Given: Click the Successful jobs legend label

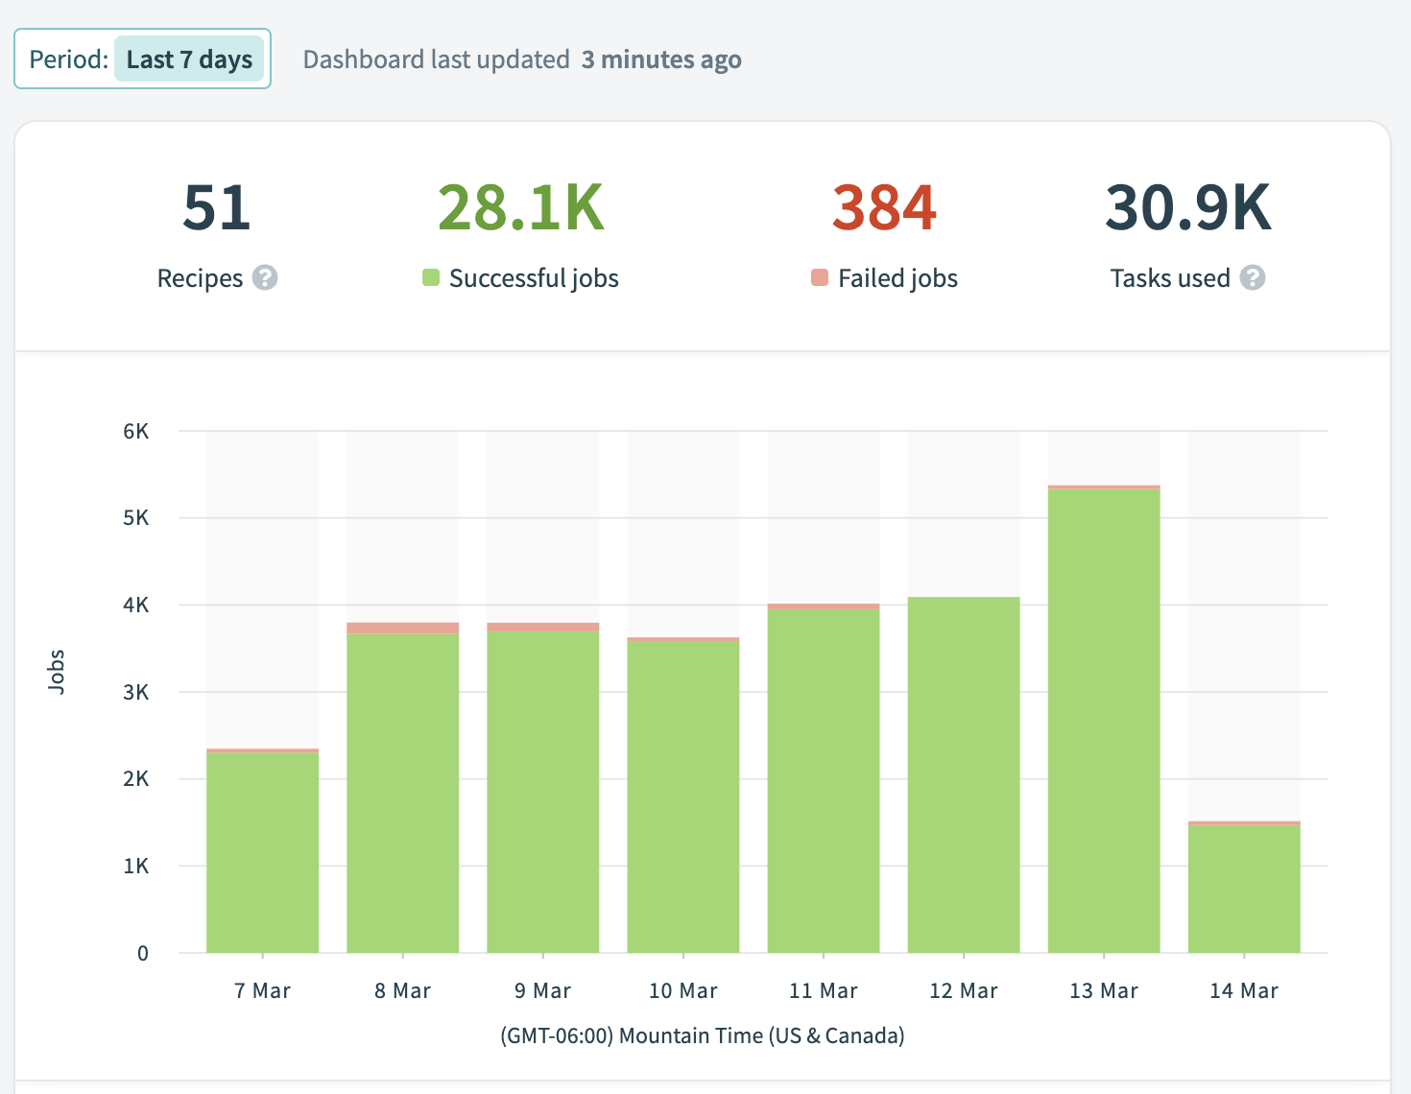Looking at the screenshot, I should point(534,278).
